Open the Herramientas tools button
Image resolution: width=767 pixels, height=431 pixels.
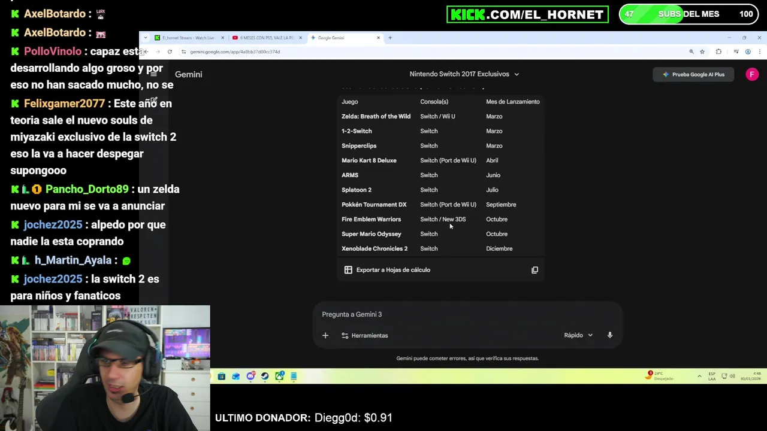364,335
